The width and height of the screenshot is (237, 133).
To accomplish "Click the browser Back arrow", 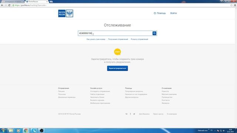I will tap(2, 5).
